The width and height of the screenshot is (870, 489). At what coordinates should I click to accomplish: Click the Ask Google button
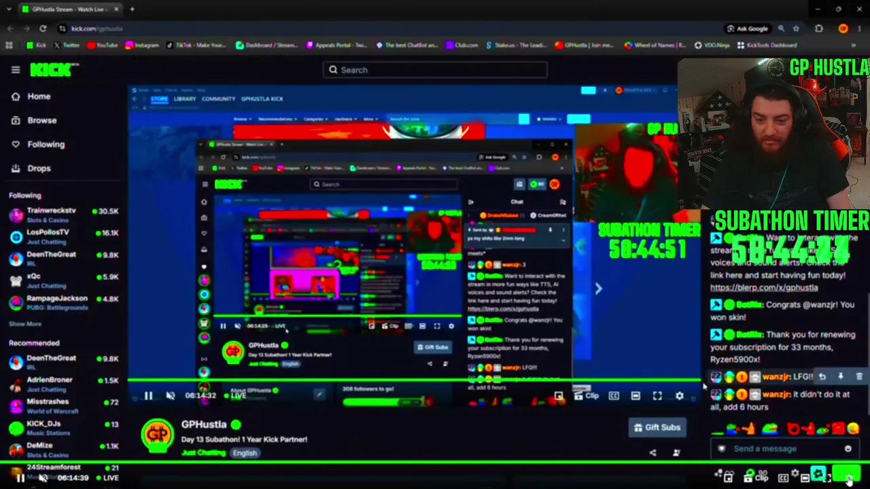pyautogui.click(x=748, y=29)
